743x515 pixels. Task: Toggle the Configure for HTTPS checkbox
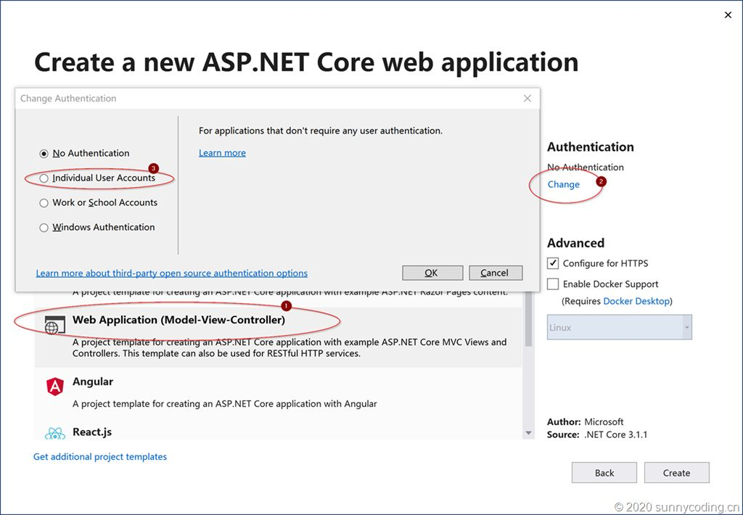(x=553, y=263)
